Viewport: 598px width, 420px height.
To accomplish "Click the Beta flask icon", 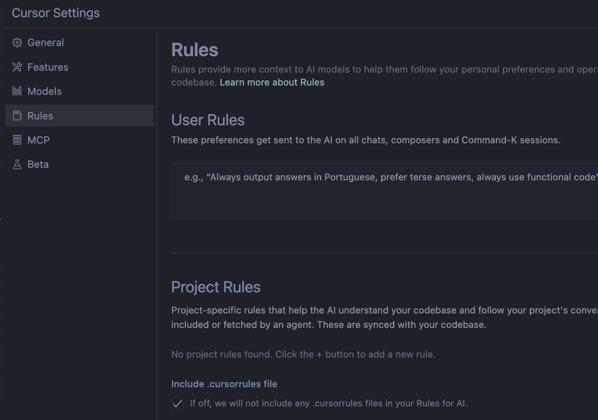I will point(17,164).
